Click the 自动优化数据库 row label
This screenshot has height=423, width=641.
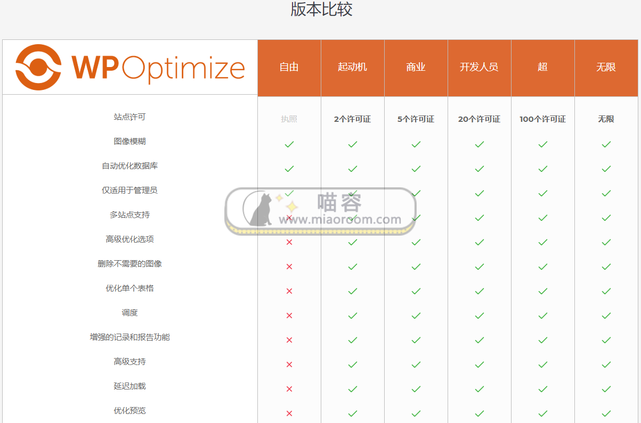point(129,166)
